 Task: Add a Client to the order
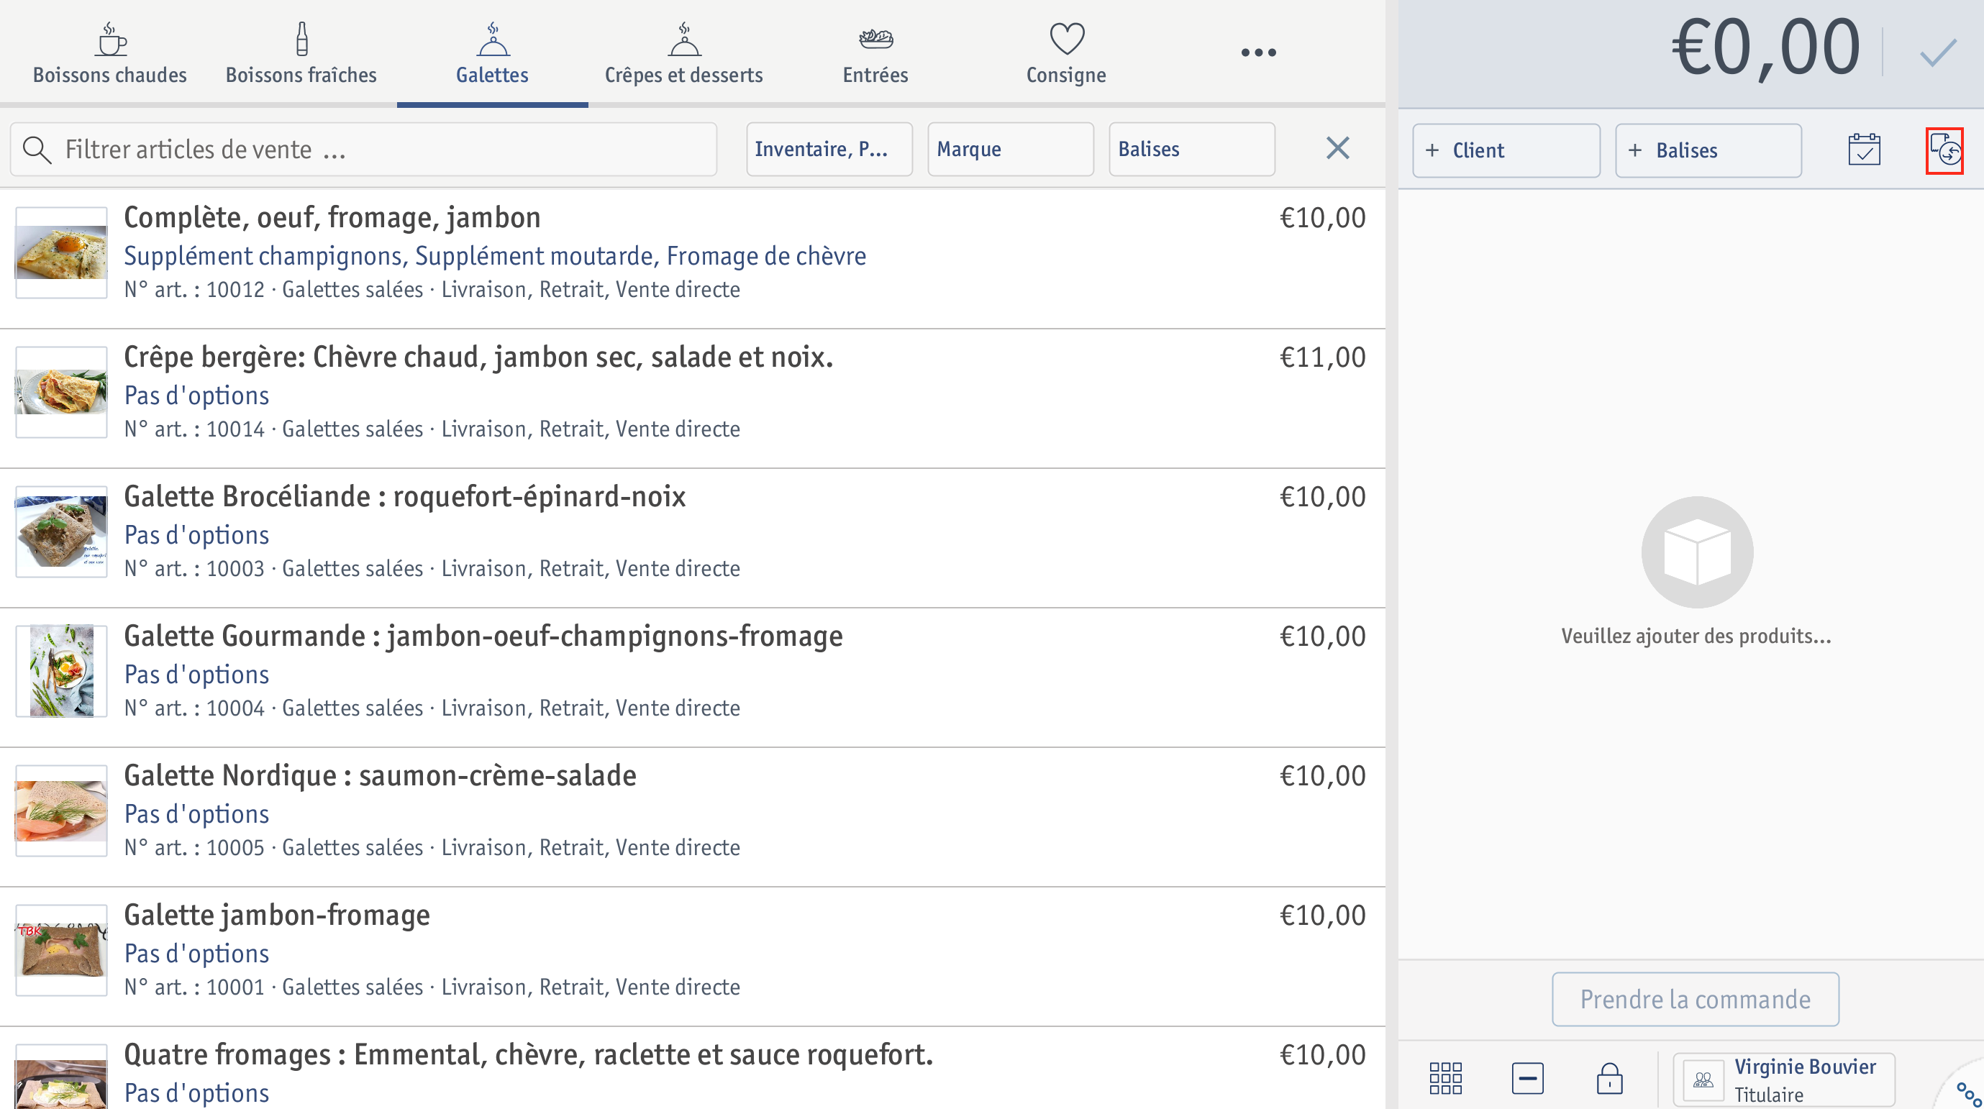[x=1506, y=150]
